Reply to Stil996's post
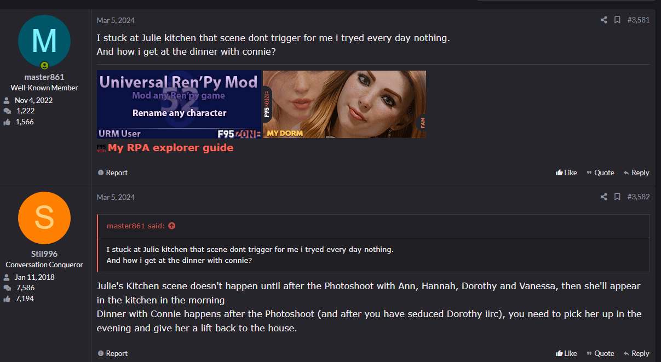The width and height of the screenshot is (661, 362). tap(636, 353)
